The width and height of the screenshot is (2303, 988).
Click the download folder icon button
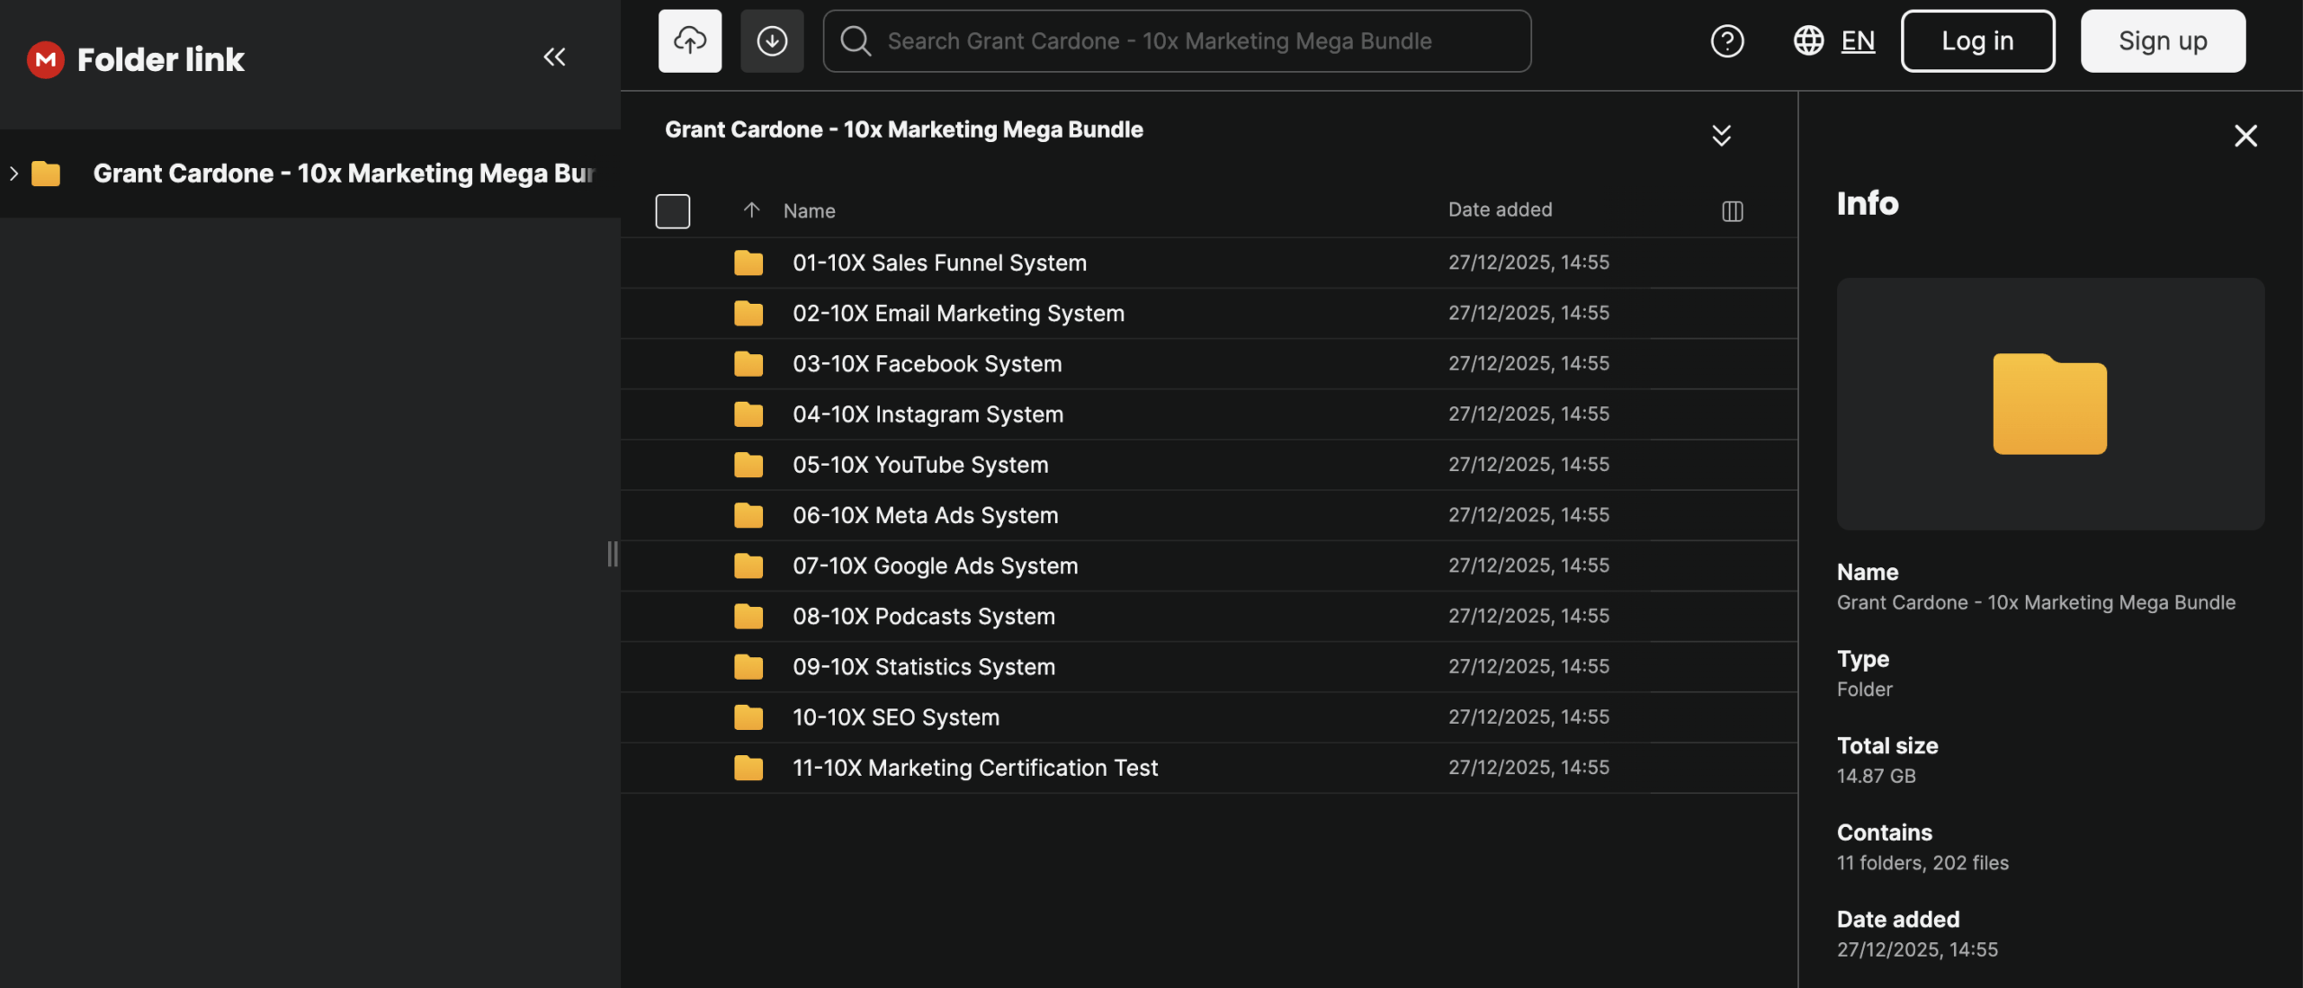(x=772, y=41)
